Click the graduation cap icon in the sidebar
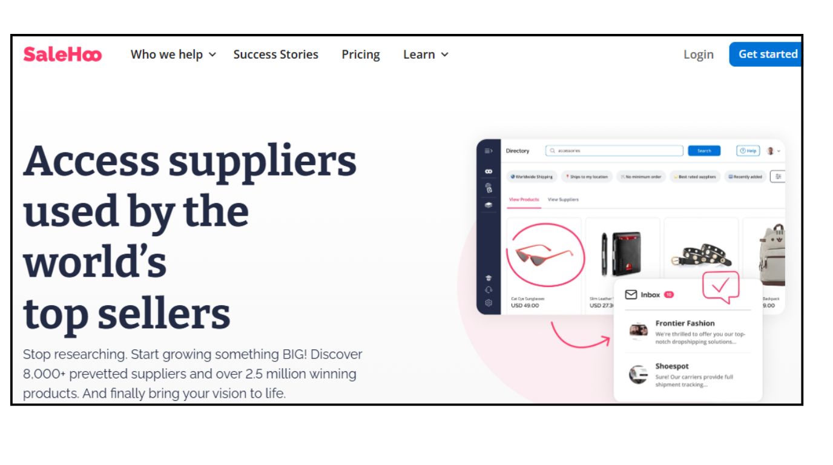The image size is (833, 465). [489, 278]
